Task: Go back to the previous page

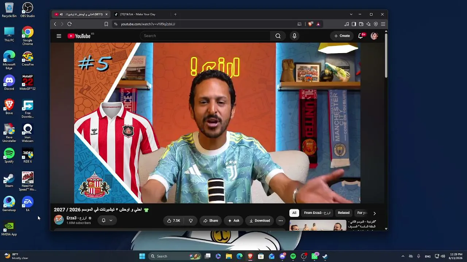Action: click(x=55, y=24)
